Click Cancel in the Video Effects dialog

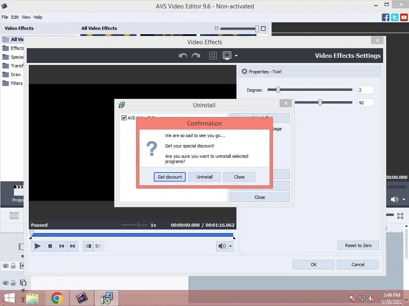358,265
